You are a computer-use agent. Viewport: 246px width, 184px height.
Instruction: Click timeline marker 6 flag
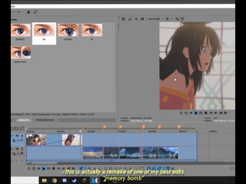click(180, 127)
